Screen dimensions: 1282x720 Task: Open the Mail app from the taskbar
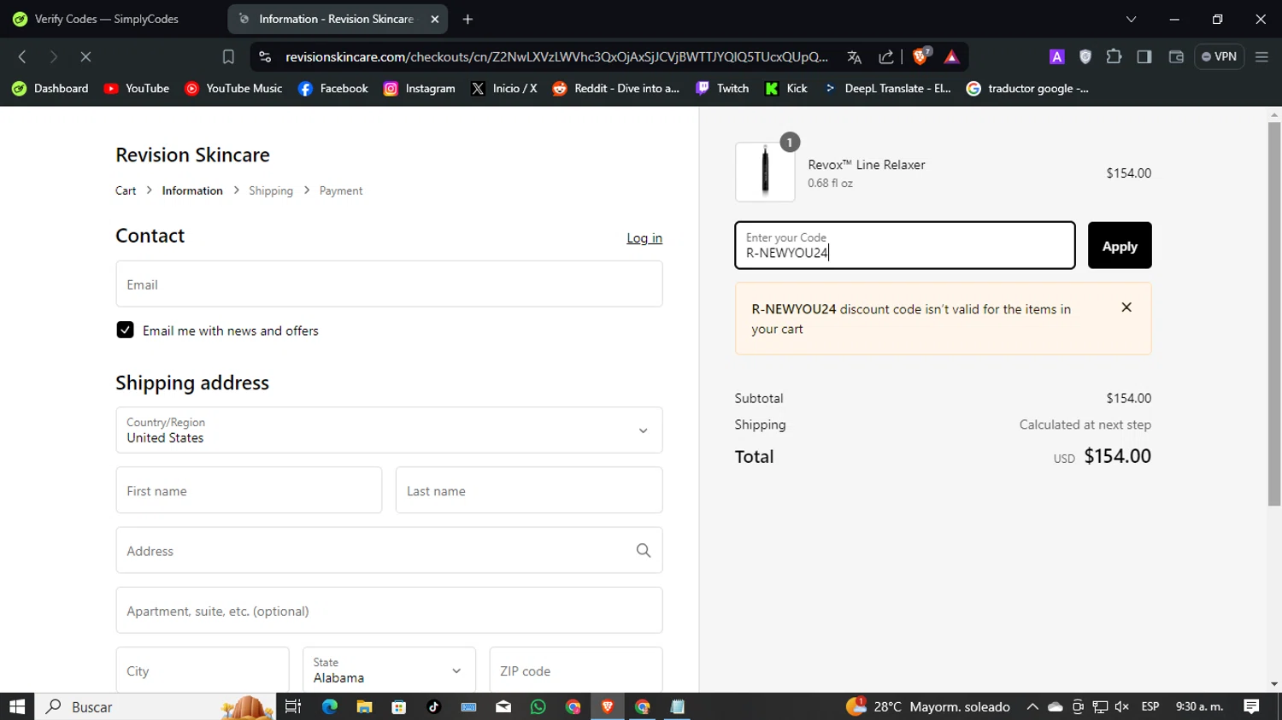click(x=503, y=706)
